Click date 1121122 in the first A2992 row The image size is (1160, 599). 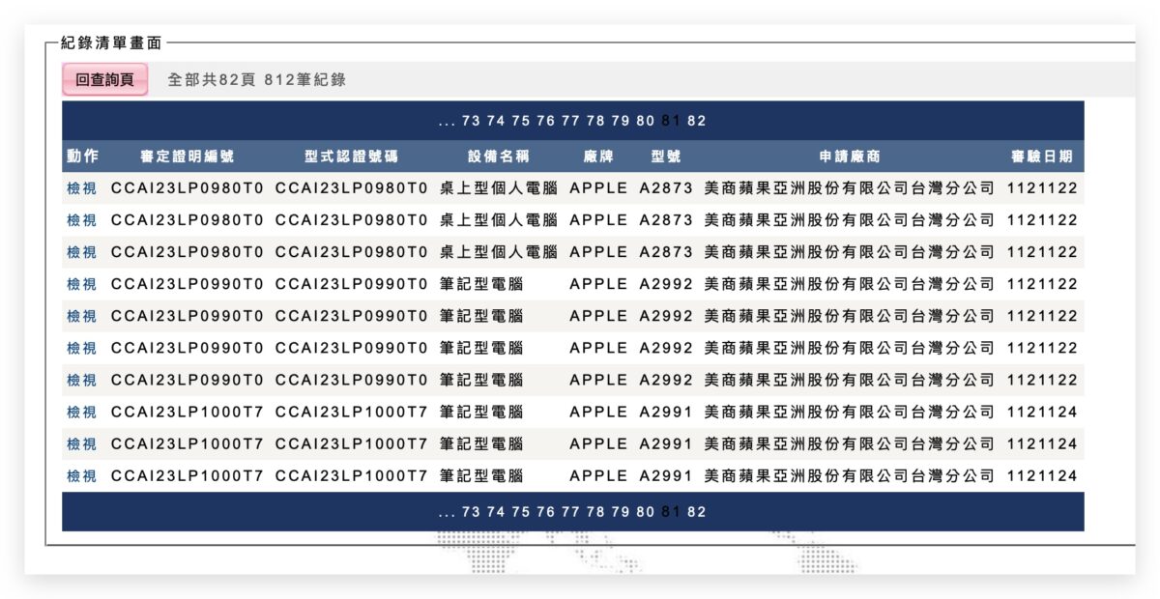[1042, 284]
